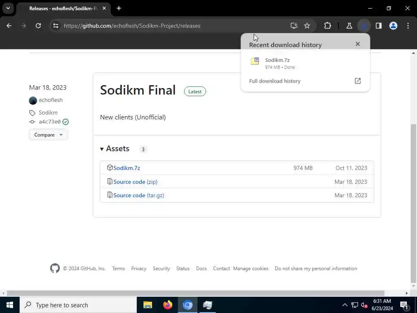Open File Explorer from taskbar
The height and width of the screenshot is (313, 417).
tap(147, 305)
